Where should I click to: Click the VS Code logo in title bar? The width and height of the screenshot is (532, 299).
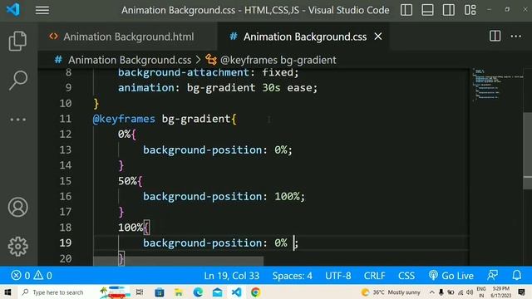click(x=13, y=9)
